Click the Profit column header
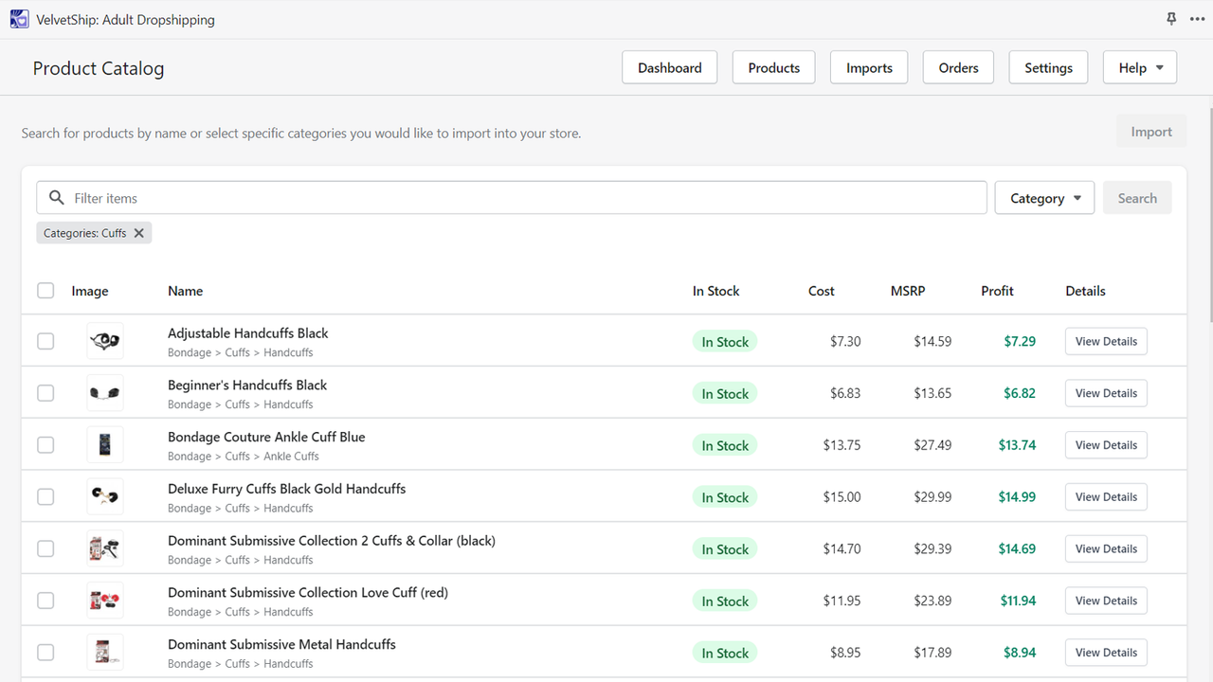This screenshot has height=682, width=1213. point(997,291)
